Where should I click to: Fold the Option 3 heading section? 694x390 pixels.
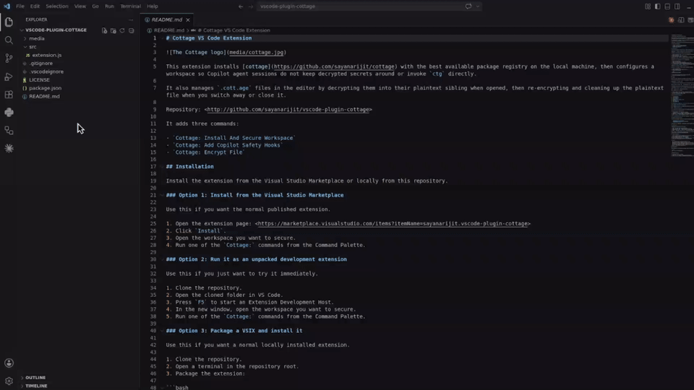coord(162,331)
